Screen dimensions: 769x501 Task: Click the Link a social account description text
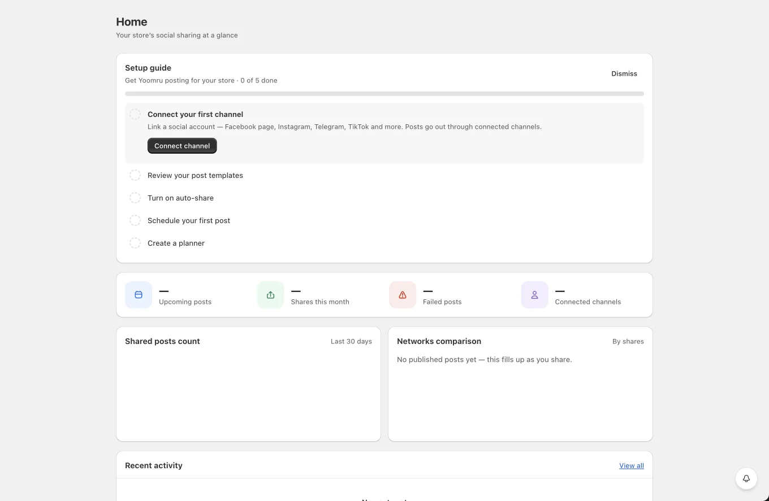coord(344,127)
